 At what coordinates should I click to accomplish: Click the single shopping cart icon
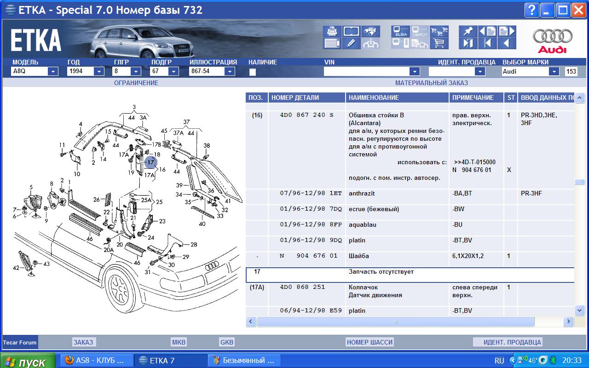point(439,43)
